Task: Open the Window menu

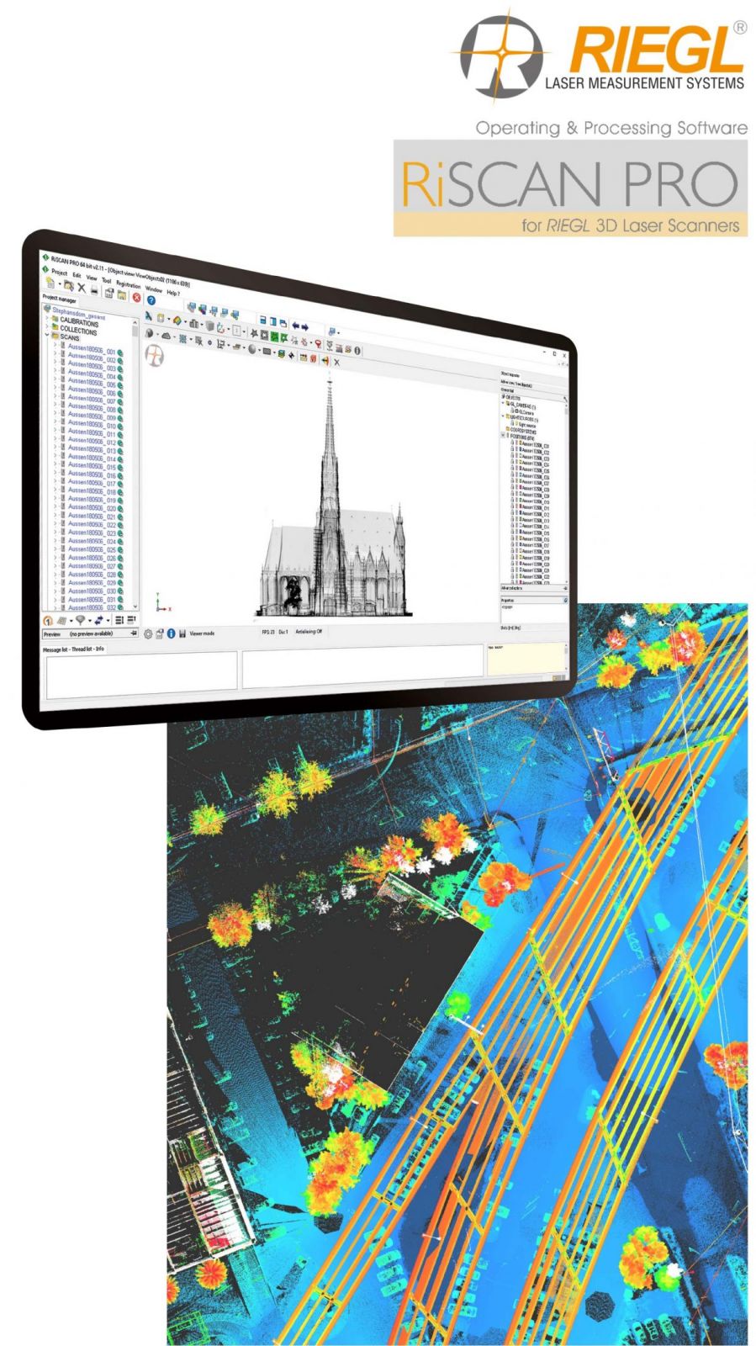Action: 155,289
